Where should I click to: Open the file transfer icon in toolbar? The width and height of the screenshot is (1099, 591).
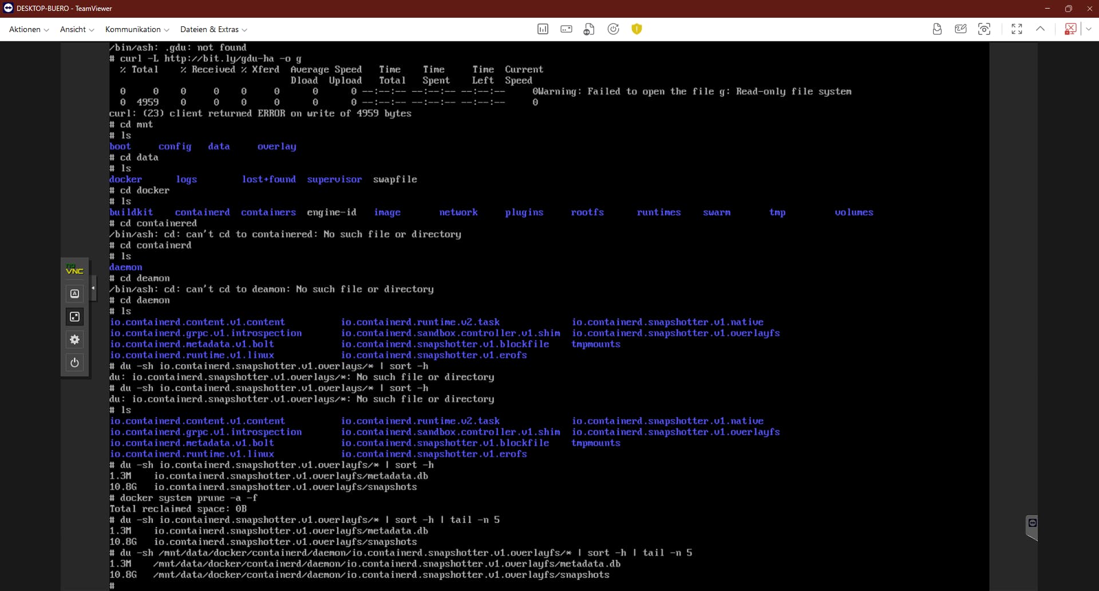tap(589, 29)
